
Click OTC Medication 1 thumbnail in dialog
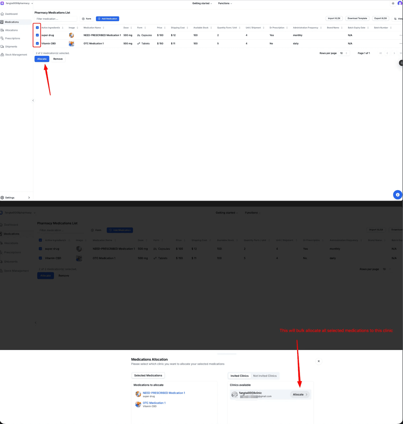pos(138,404)
